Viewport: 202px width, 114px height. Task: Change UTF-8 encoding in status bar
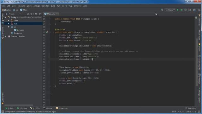(189, 111)
